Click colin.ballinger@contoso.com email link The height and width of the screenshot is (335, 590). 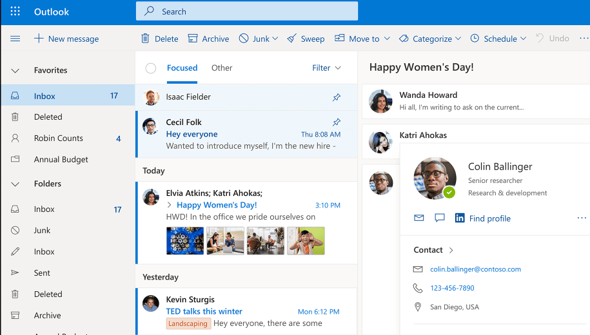(x=476, y=269)
